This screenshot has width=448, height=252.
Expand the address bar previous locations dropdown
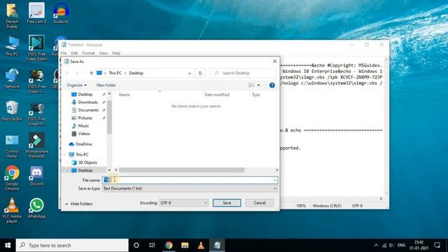(190, 73)
